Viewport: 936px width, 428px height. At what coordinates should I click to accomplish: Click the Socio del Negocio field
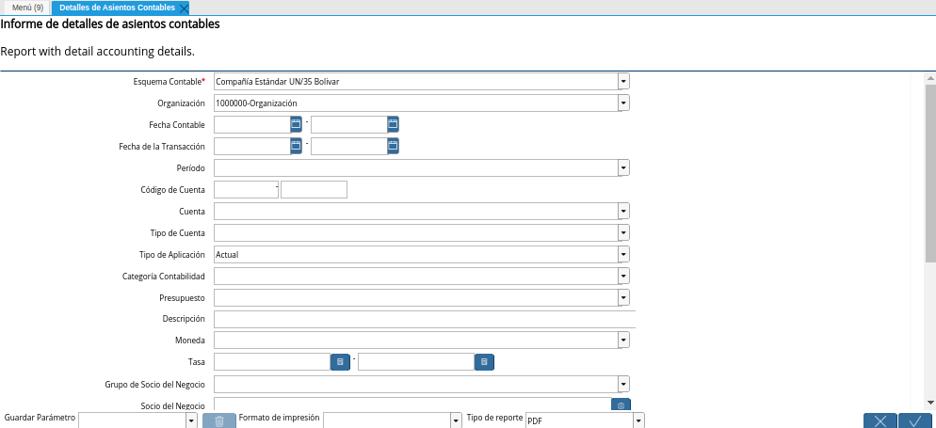point(412,404)
